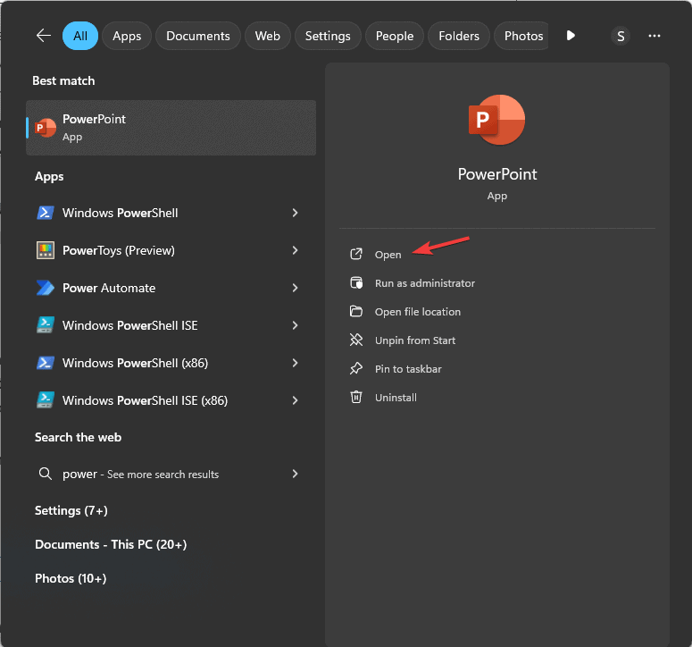Switch to the Documents filter tab
The width and height of the screenshot is (692, 647).
click(x=197, y=36)
